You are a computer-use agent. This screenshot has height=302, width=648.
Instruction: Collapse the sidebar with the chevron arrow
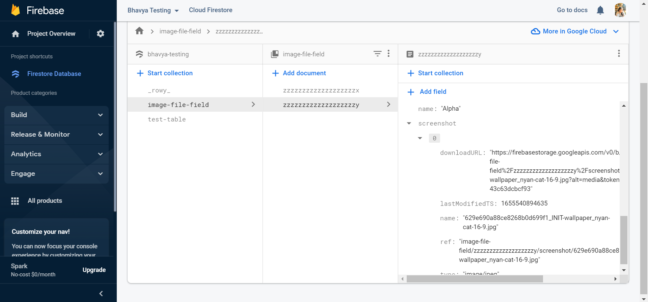point(101,294)
